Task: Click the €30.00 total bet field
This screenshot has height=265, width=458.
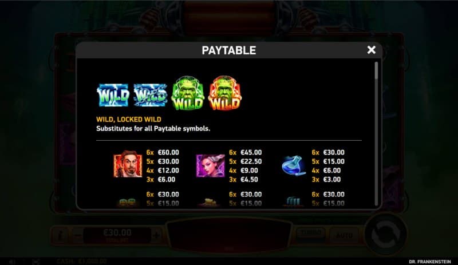Action: 117,235
